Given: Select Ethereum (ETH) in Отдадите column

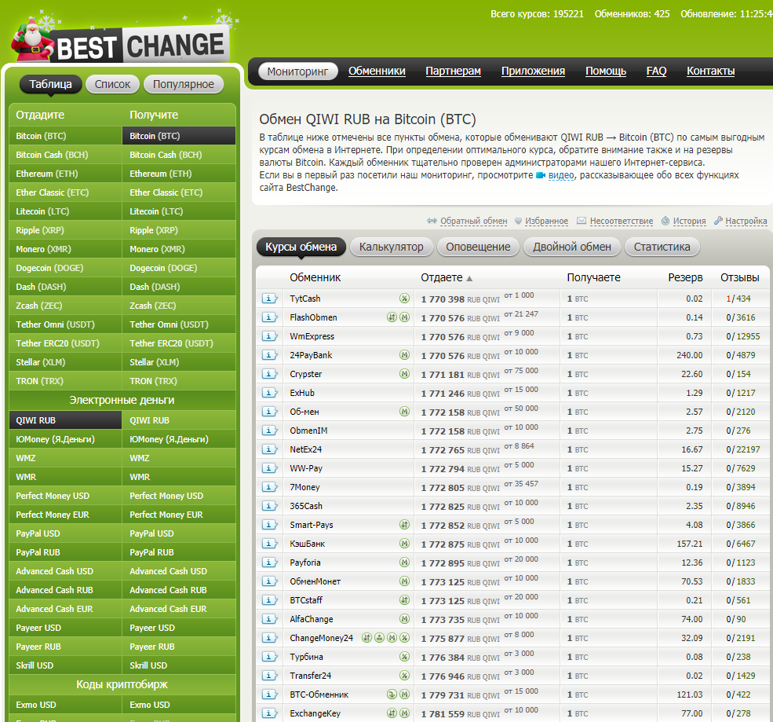Looking at the screenshot, I should click(65, 174).
